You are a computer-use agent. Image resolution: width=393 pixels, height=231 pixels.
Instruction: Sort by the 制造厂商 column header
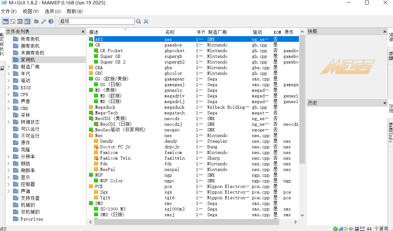[229, 32]
